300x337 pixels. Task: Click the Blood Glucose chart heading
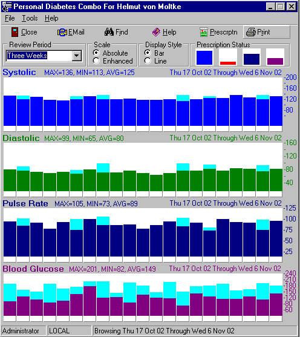[33, 269]
